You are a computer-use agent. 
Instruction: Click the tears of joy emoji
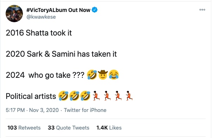pos(114,75)
